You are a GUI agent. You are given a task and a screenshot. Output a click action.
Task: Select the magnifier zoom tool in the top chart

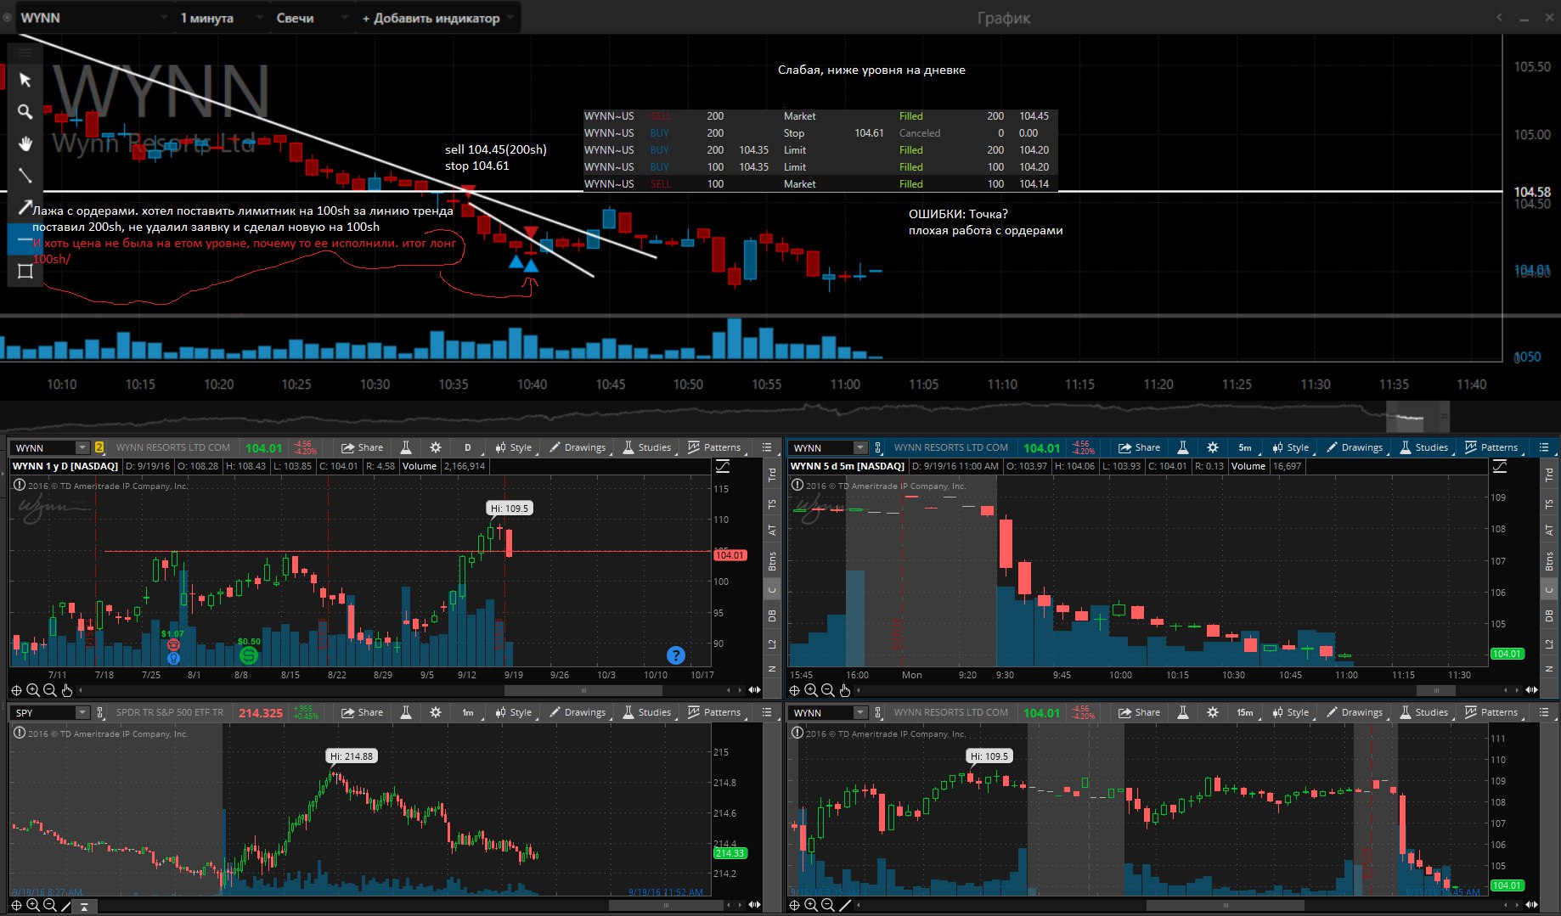[x=25, y=111]
